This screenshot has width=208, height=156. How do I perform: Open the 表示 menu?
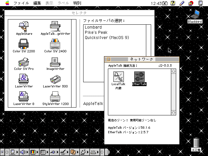pyautogui.click(x=49, y=3)
